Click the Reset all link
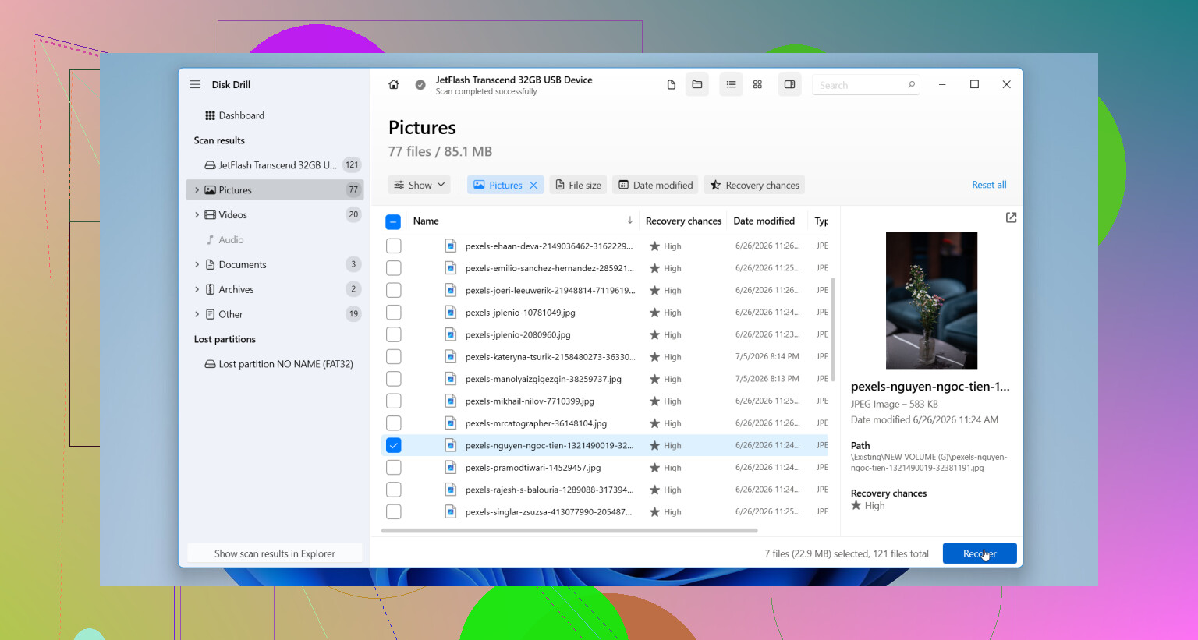Viewport: 1198px width, 640px height. click(989, 185)
